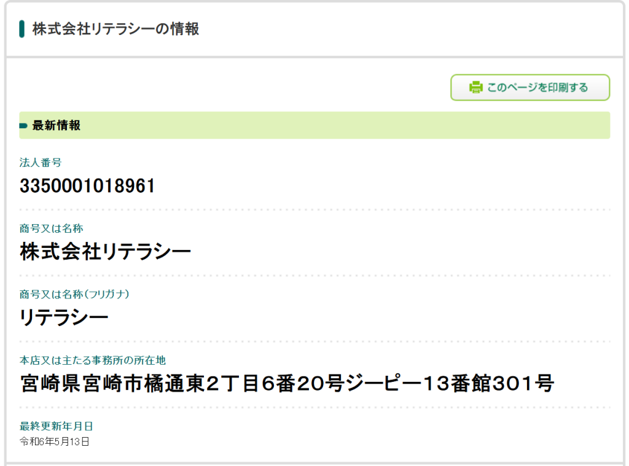The width and height of the screenshot is (629, 466).
Task: Click the green printer icon
Action: (x=476, y=87)
